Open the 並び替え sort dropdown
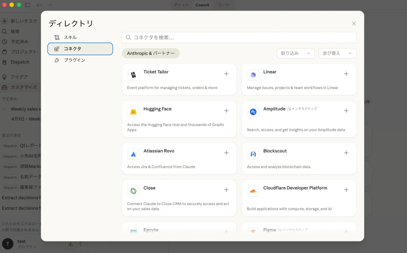Image resolution: width=407 pixels, height=253 pixels. point(337,53)
